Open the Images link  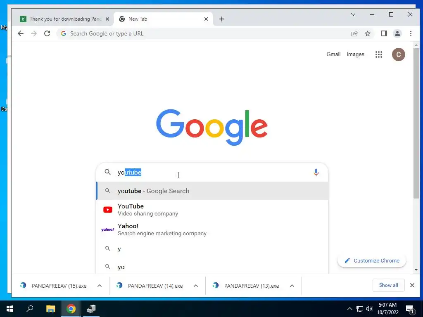355,54
